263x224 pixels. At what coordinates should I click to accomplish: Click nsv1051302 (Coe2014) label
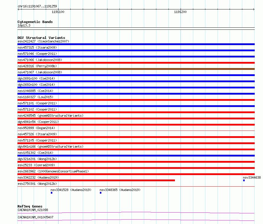(35, 153)
